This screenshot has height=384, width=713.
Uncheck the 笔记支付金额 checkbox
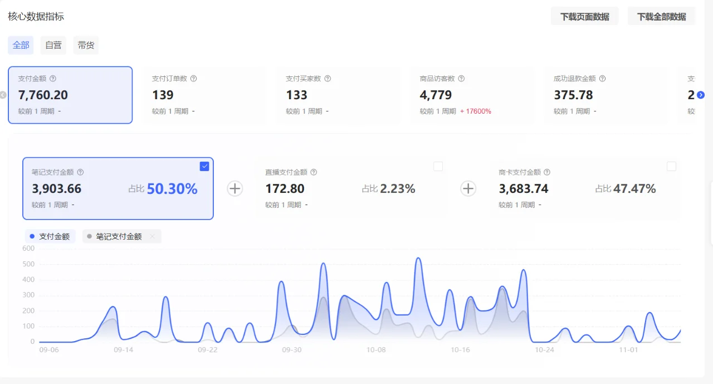pyautogui.click(x=204, y=166)
